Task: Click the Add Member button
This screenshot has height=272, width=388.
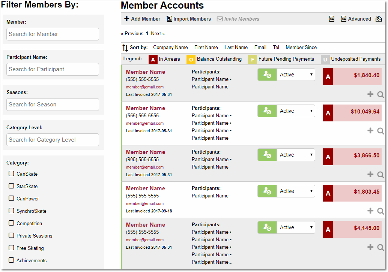Action: coord(142,19)
